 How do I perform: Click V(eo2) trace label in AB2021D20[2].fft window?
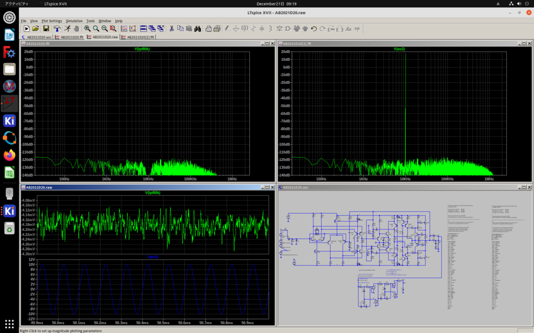click(x=399, y=49)
